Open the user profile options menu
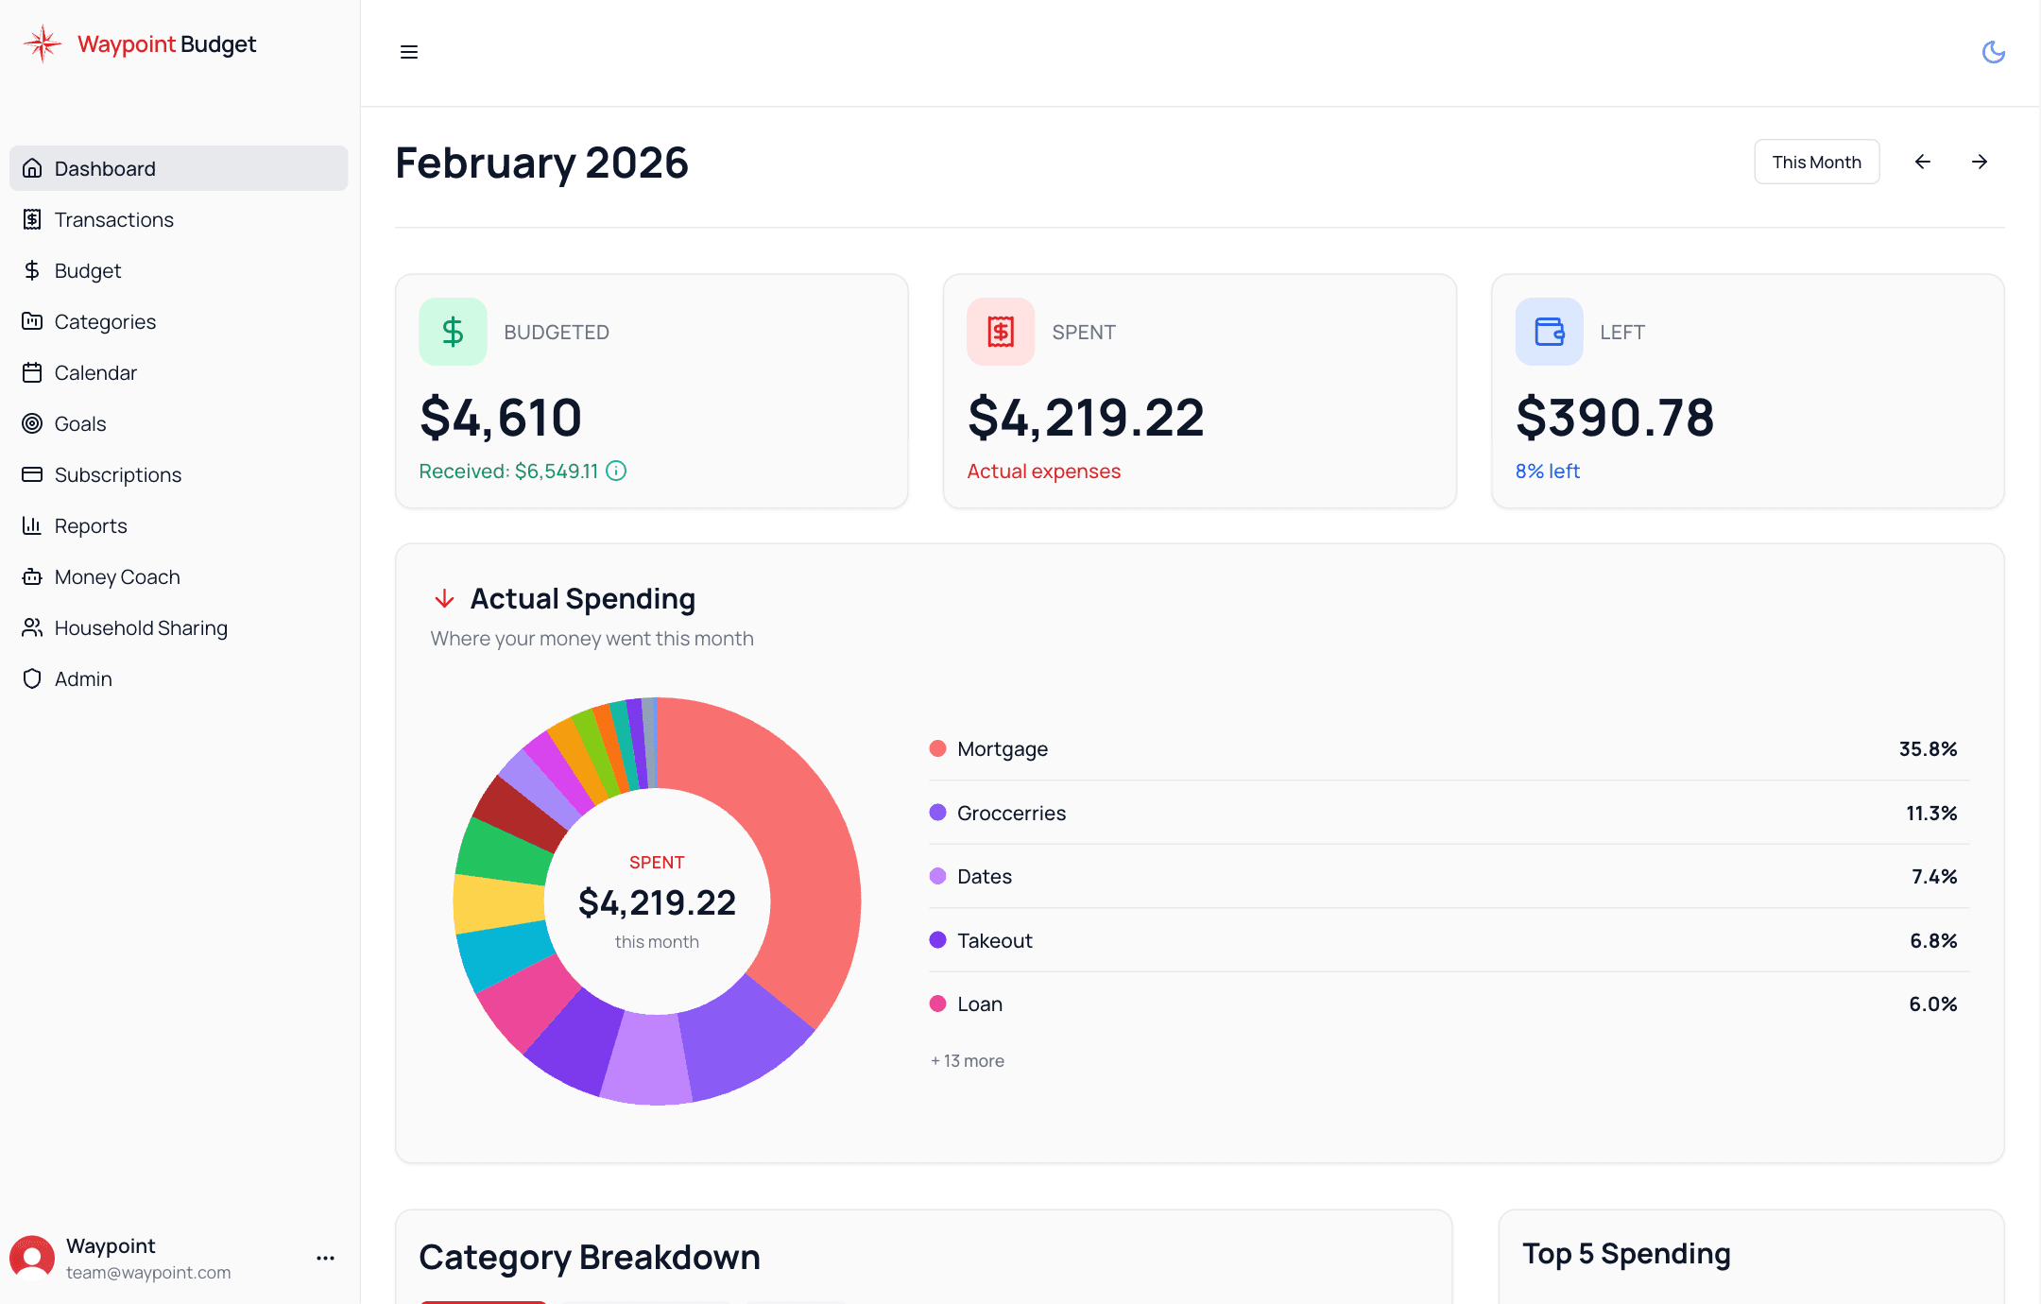This screenshot has width=2041, height=1304. pos(325,1258)
